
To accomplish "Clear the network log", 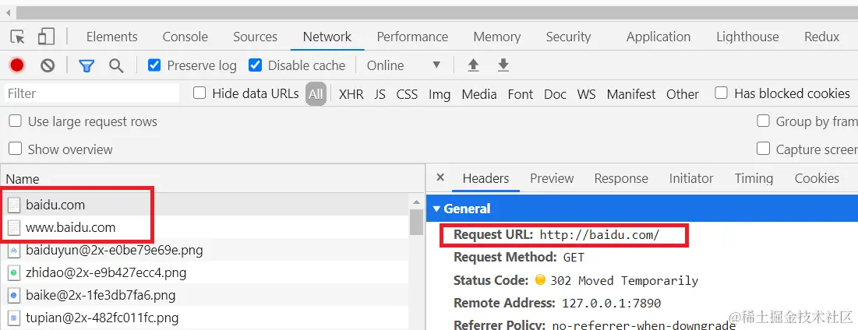I will click(x=48, y=65).
